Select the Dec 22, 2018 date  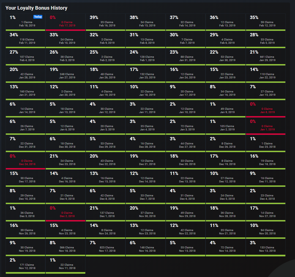pyautogui.click(x=107, y=164)
